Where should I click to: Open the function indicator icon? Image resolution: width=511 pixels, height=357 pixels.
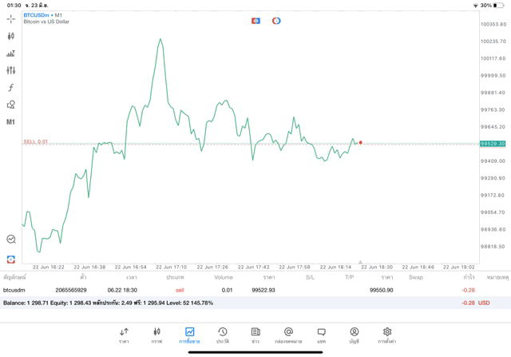(11, 88)
